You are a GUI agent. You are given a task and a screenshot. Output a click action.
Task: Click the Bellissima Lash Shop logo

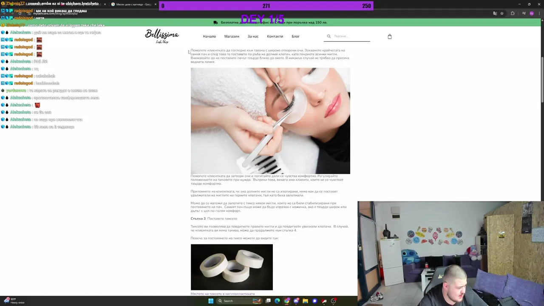click(x=162, y=36)
